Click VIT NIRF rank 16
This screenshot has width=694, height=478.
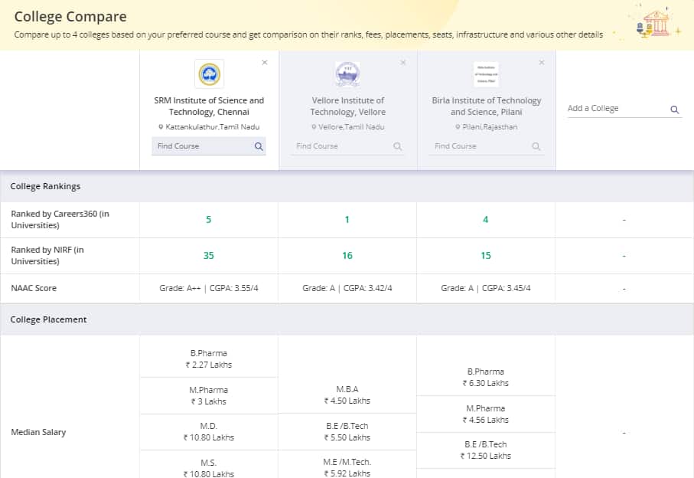point(347,256)
